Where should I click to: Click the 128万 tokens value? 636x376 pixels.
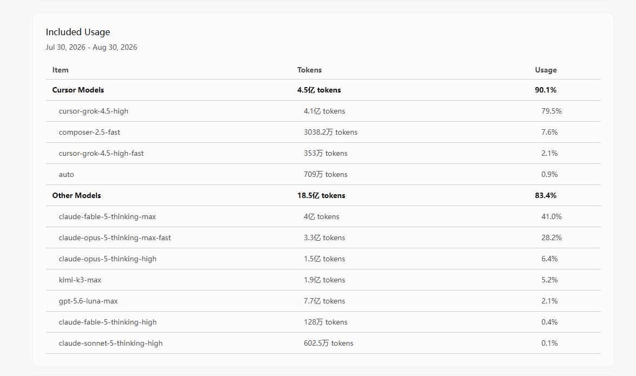[325, 322]
